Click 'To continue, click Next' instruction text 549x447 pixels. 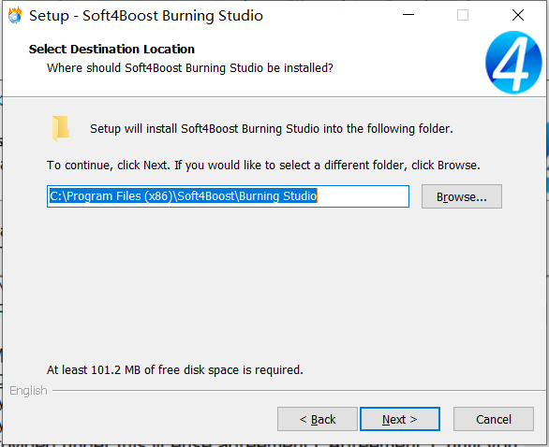click(263, 165)
